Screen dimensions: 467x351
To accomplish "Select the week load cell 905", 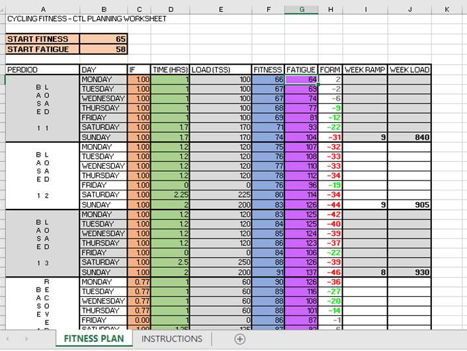I will pyautogui.click(x=409, y=205).
